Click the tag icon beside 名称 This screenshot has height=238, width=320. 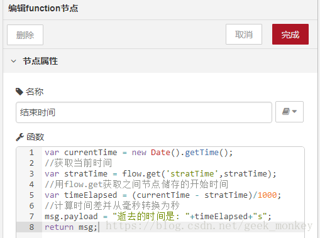coord(19,92)
